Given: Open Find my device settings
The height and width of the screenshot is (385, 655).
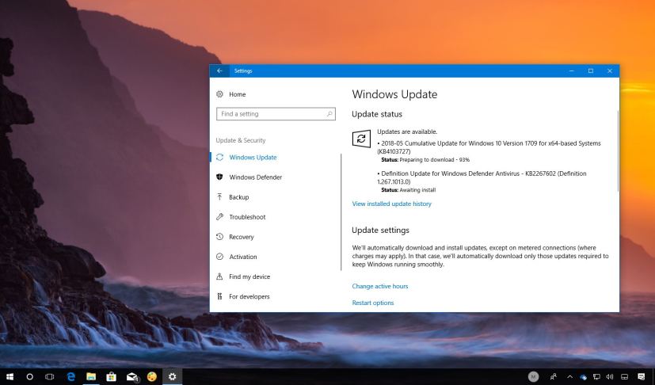Looking at the screenshot, I should [249, 276].
